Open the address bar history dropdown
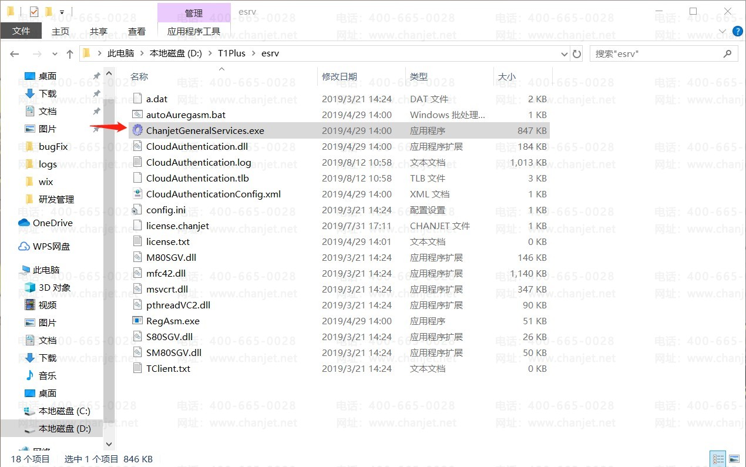746x467 pixels. 565,53
